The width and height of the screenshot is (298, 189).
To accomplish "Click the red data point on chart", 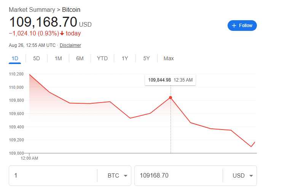I will (x=171, y=98).
